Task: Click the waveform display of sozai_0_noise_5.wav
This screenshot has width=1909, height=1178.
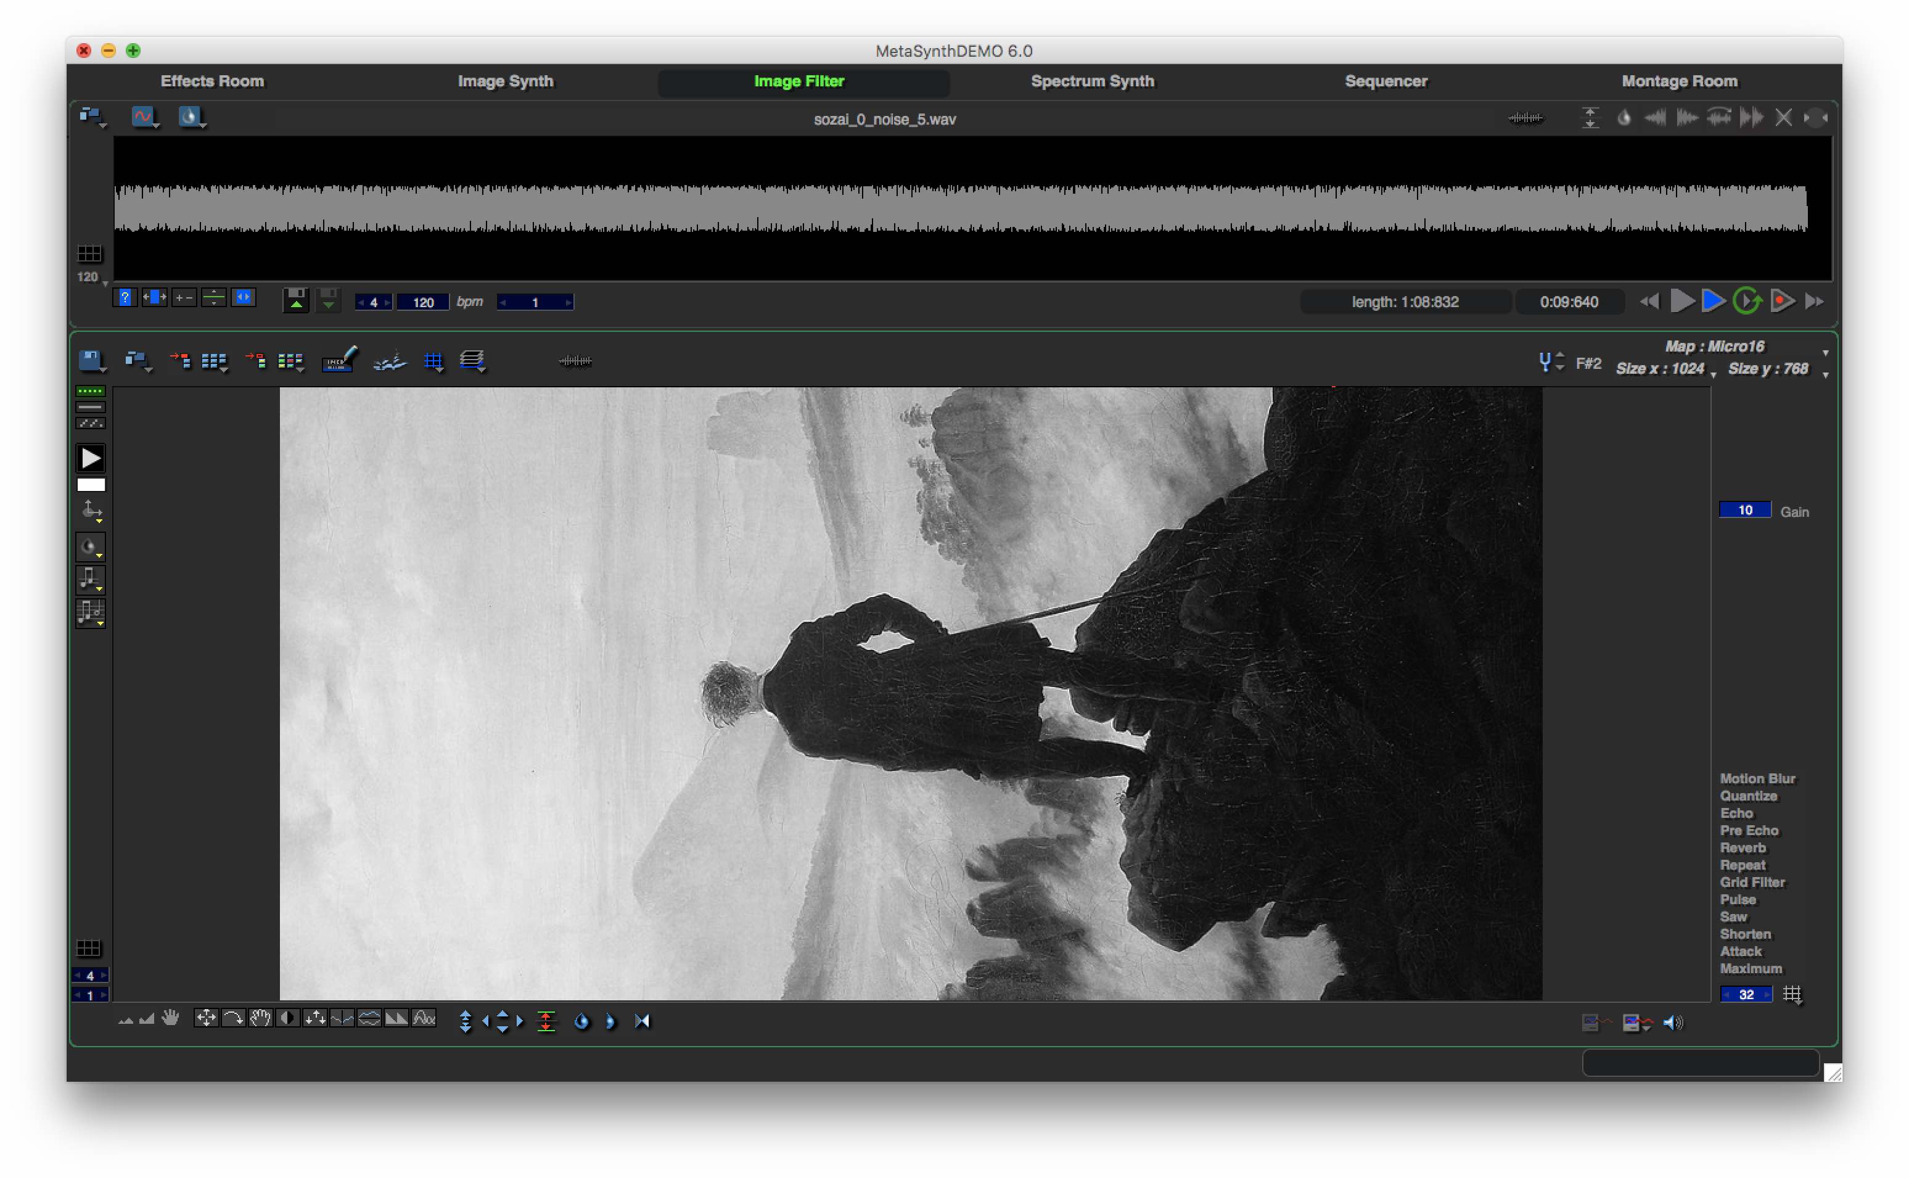Action: point(972,208)
